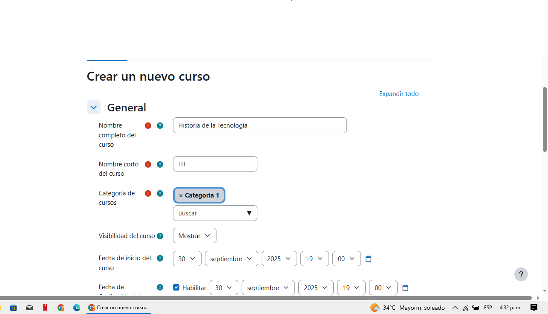Open calendar picker for course end date
548x314 pixels.
405,288
